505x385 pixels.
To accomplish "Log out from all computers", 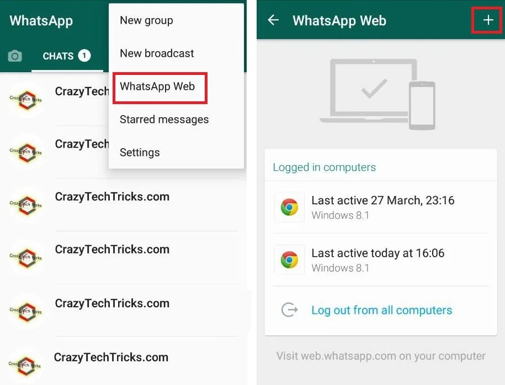I will point(381,310).
